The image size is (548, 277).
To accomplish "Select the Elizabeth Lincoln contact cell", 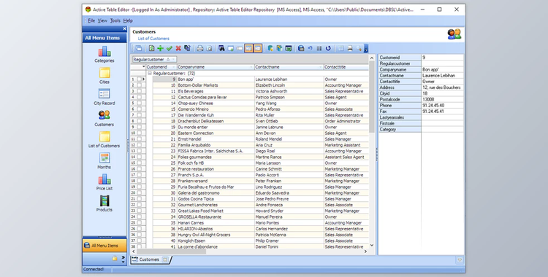I will click(289, 85).
